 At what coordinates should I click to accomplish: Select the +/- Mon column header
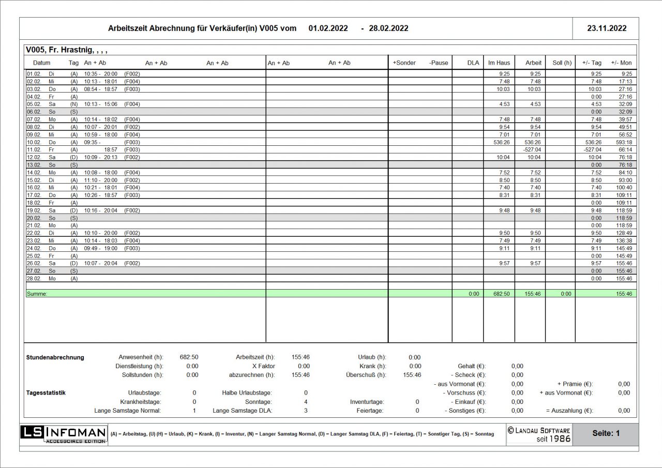click(621, 63)
